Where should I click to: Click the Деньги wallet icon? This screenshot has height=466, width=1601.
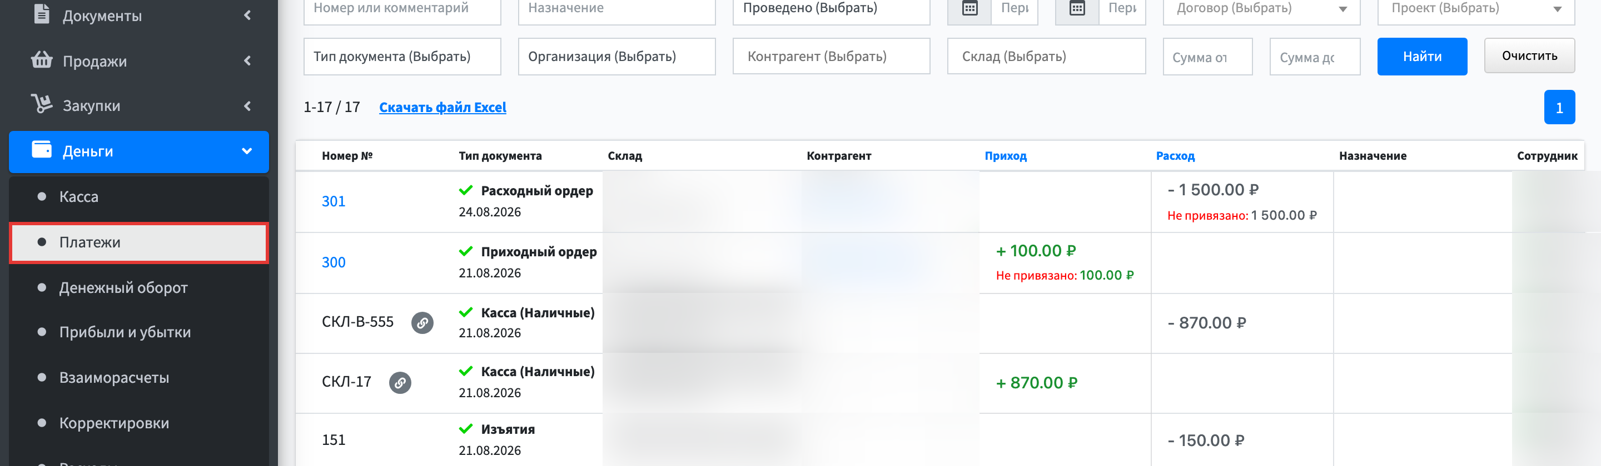(42, 150)
